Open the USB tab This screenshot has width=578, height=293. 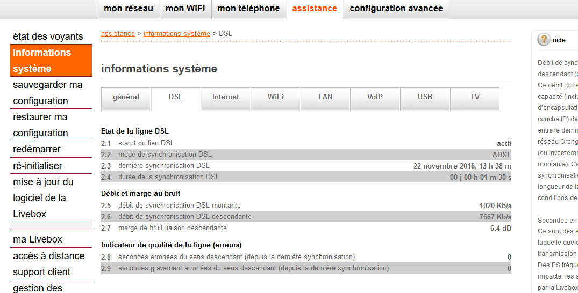click(x=425, y=97)
